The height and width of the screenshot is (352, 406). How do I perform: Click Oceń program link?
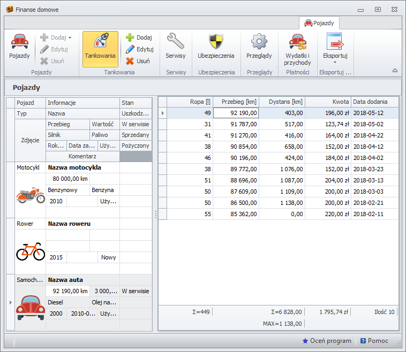point(327,341)
